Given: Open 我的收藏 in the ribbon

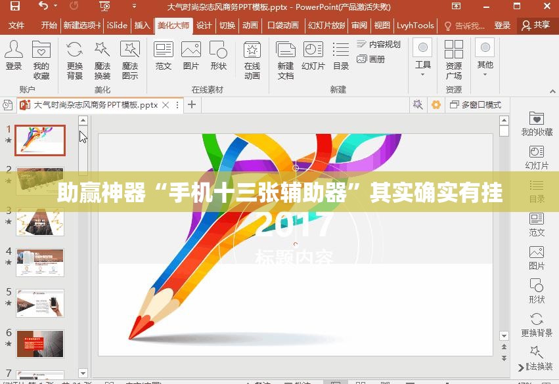Looking at the screenshot, I should [x=41, y=60].
